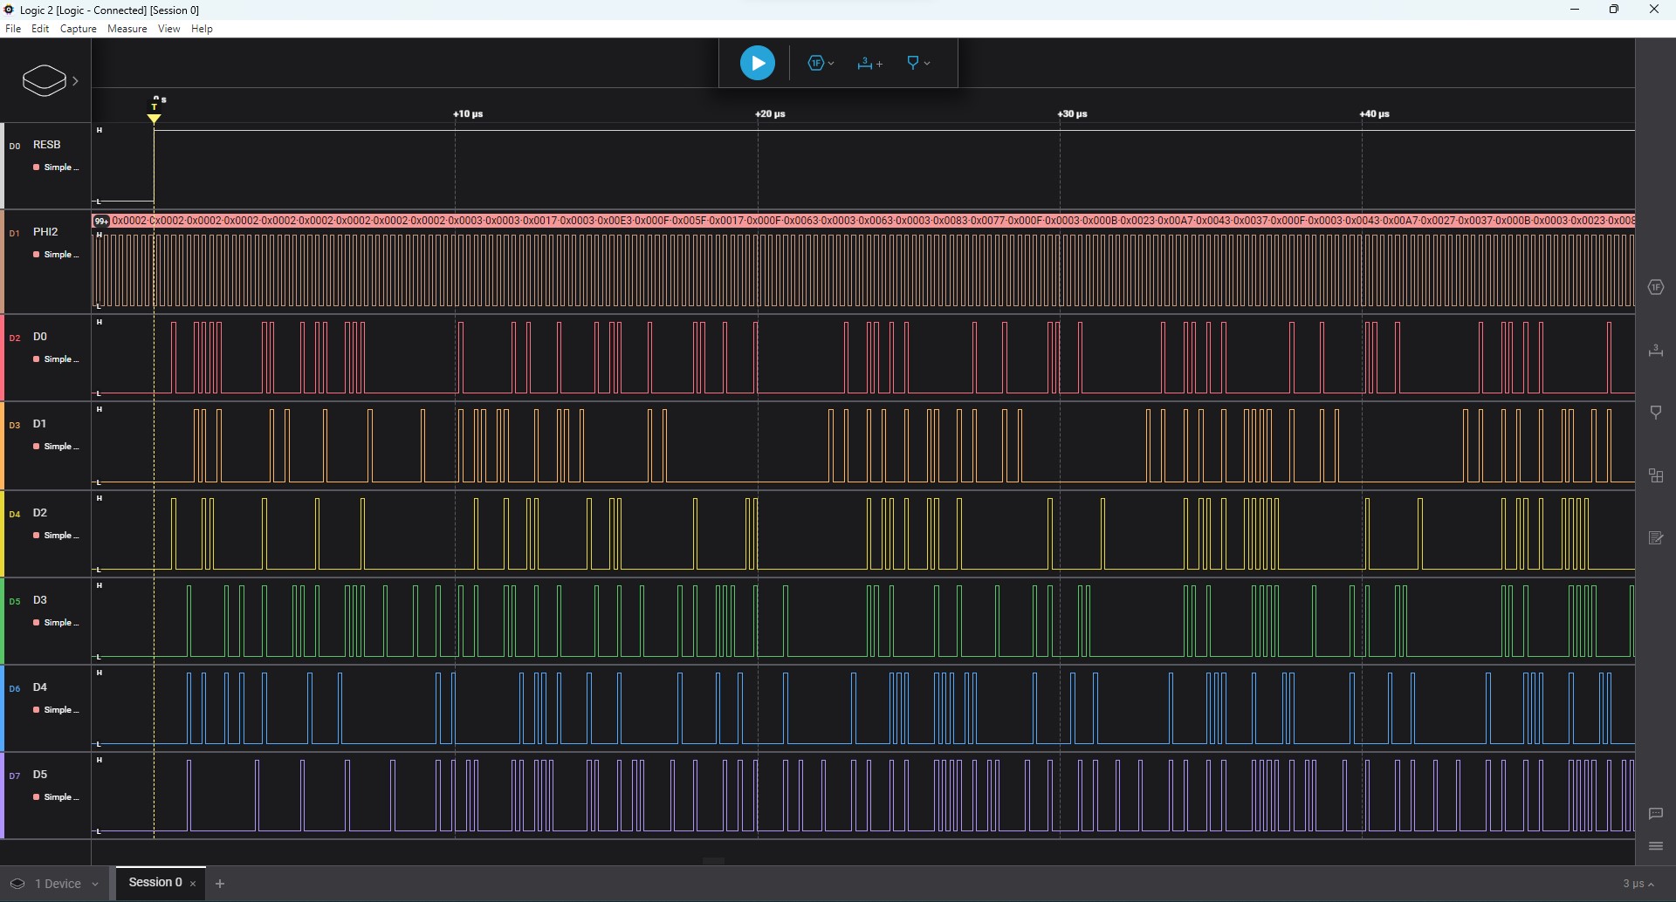The image size is (1676, 902).
Task: Expand device settings with the chevron arrow
Action: (76, 81)
